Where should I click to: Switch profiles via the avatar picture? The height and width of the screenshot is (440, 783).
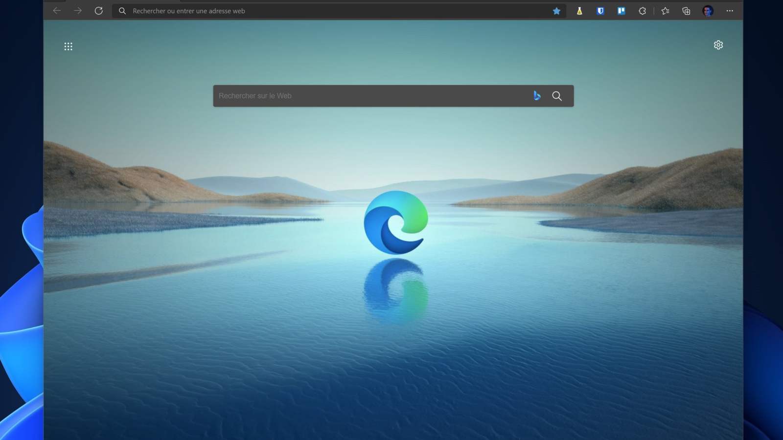point(708,11)
